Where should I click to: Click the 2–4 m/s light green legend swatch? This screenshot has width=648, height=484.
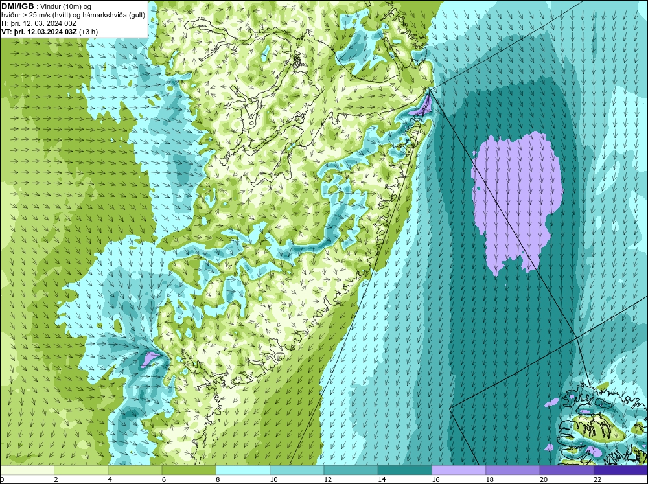coord(81,470)
